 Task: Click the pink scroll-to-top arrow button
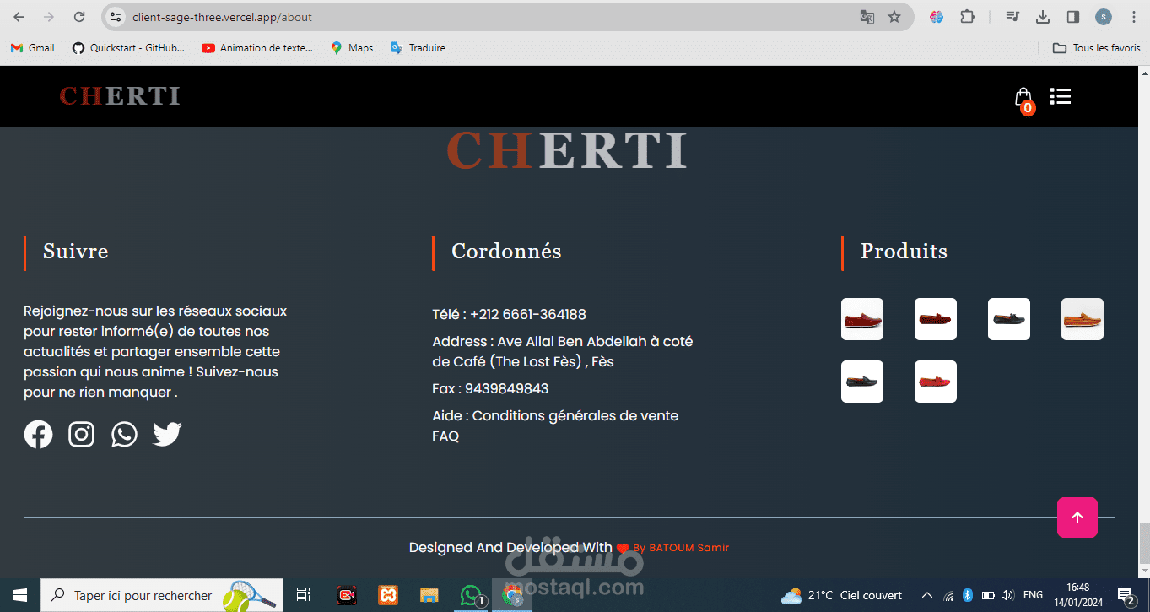point(1077,517)
